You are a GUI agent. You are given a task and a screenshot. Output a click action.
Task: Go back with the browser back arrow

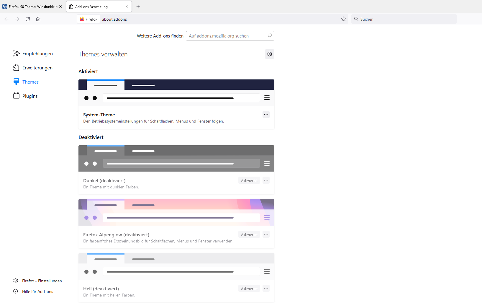point(6,19)
